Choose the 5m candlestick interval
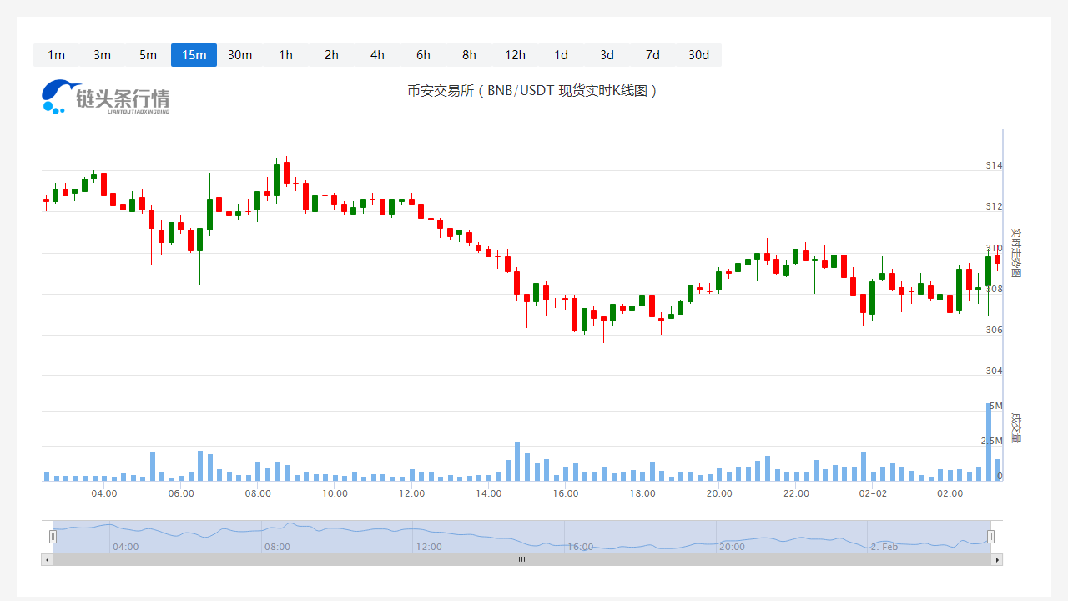The image size is (1068, 601). click(x=148, y=55)
